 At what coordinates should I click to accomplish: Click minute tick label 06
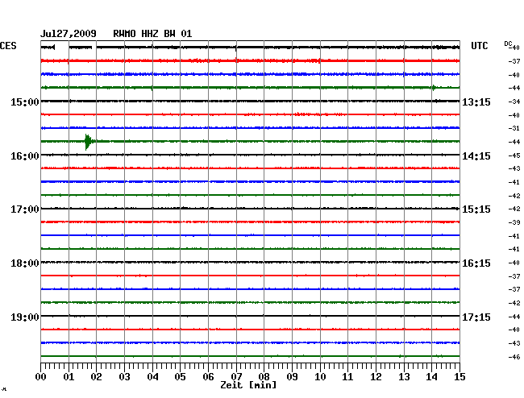pos(208,377)
